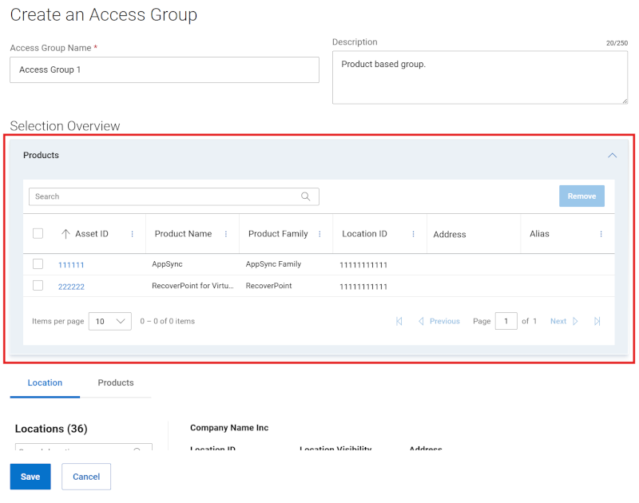Image resolution: width=639 pixels, height=503 pixels.
Task: Click Next to go to next page
Action: (558, 321)
